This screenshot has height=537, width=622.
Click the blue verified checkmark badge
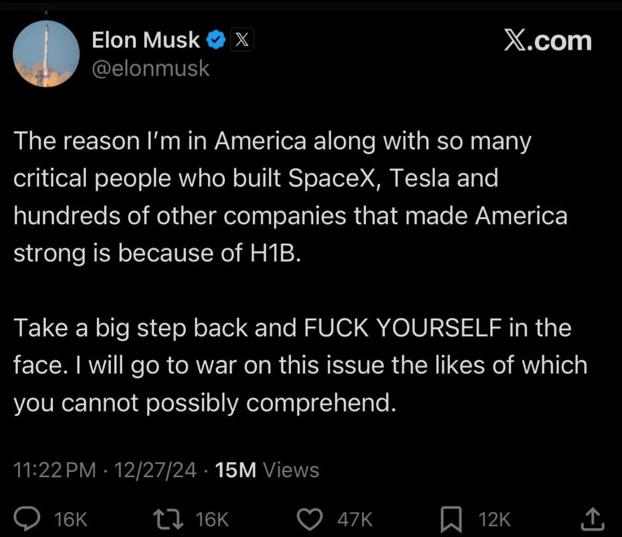[x=216, y=40]
